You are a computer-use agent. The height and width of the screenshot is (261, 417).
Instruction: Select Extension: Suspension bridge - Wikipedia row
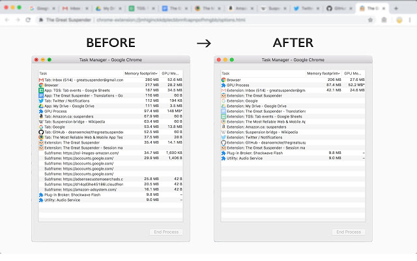click(x=293, y=132)
